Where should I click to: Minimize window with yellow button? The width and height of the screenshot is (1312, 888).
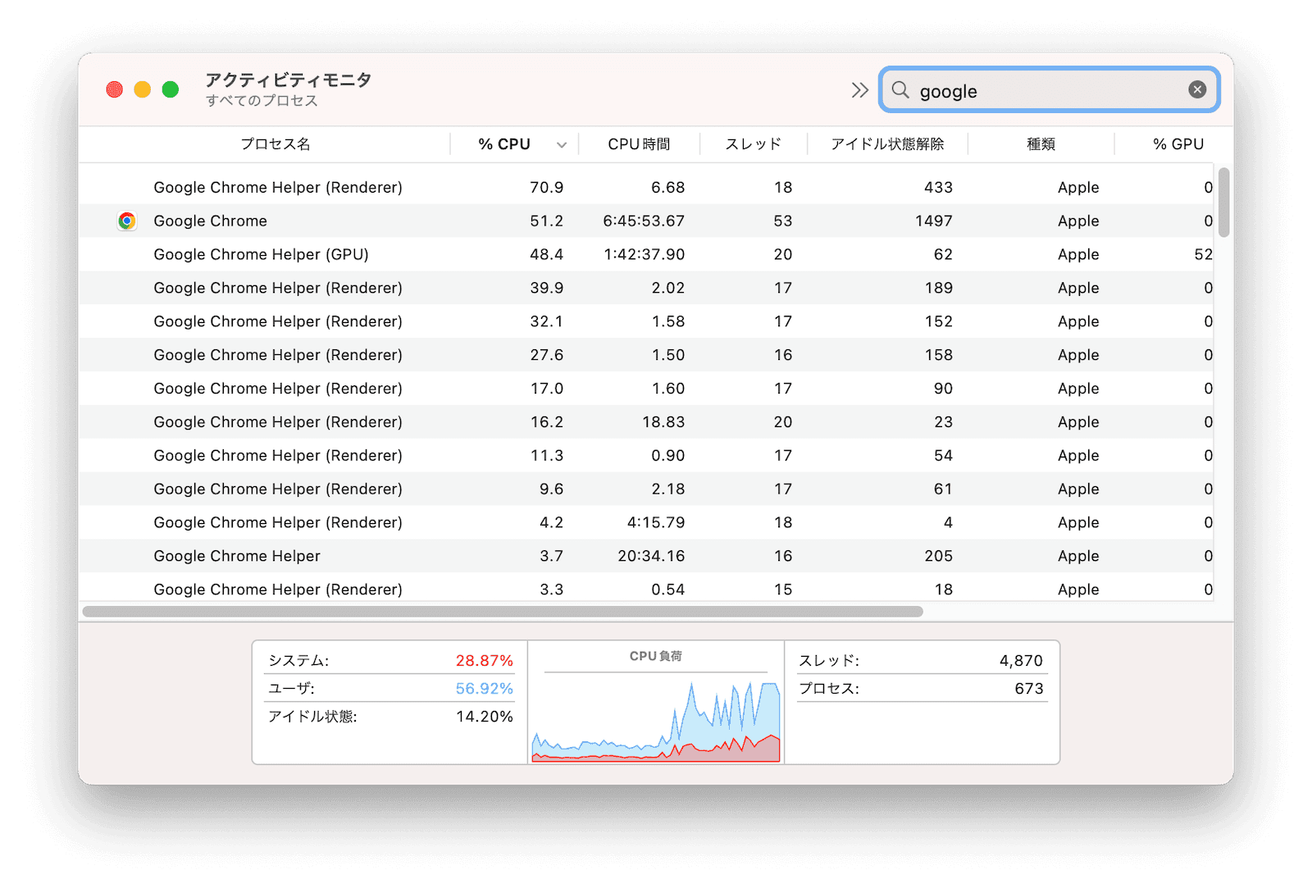click(143, 89)
